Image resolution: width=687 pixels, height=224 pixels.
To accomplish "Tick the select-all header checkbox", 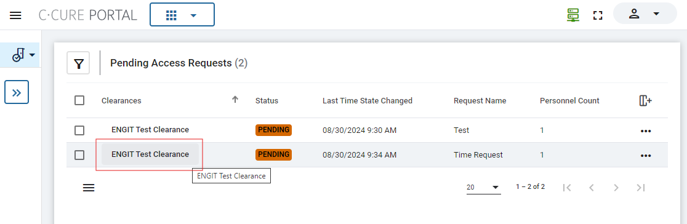I will (79, 100).
